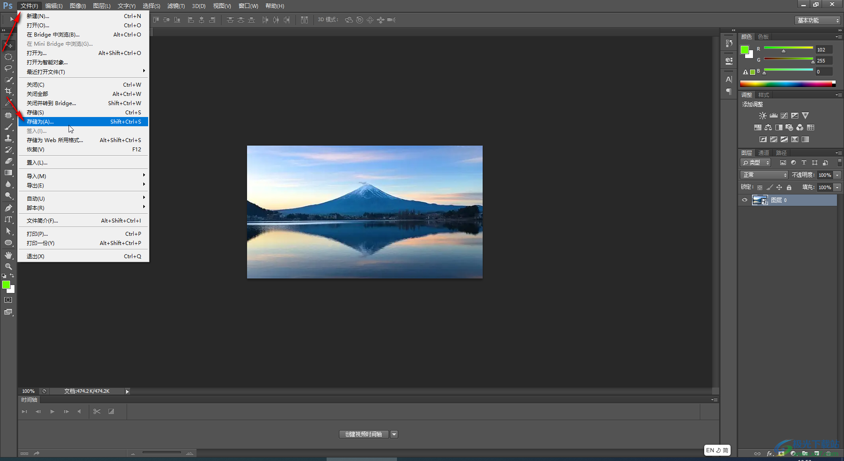Select the Zoom tool

[x=8, y=267]
